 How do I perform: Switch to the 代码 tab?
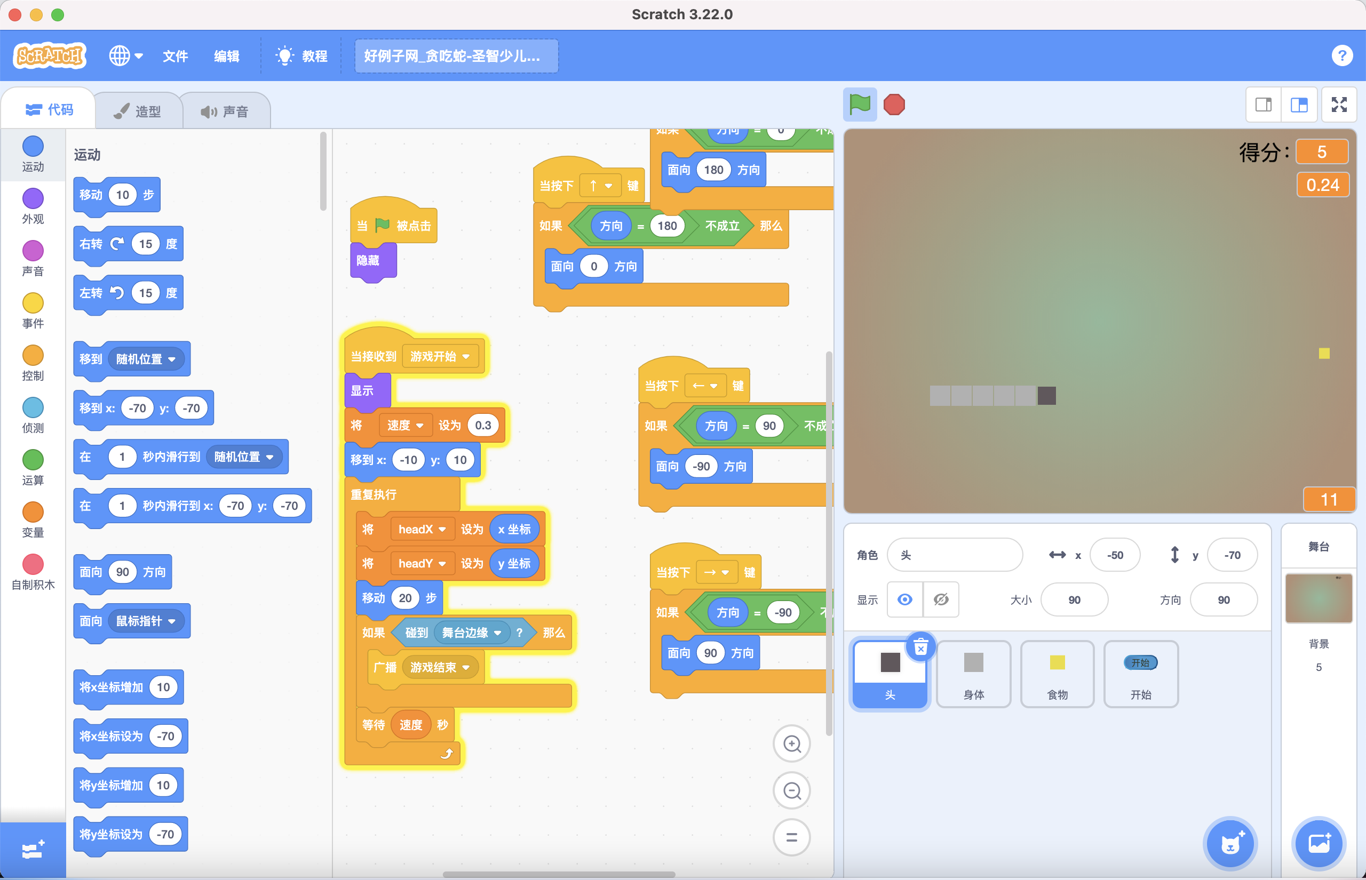(49, 109)
